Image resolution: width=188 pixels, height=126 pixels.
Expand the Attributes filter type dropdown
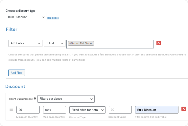click(x=25, y=43)
